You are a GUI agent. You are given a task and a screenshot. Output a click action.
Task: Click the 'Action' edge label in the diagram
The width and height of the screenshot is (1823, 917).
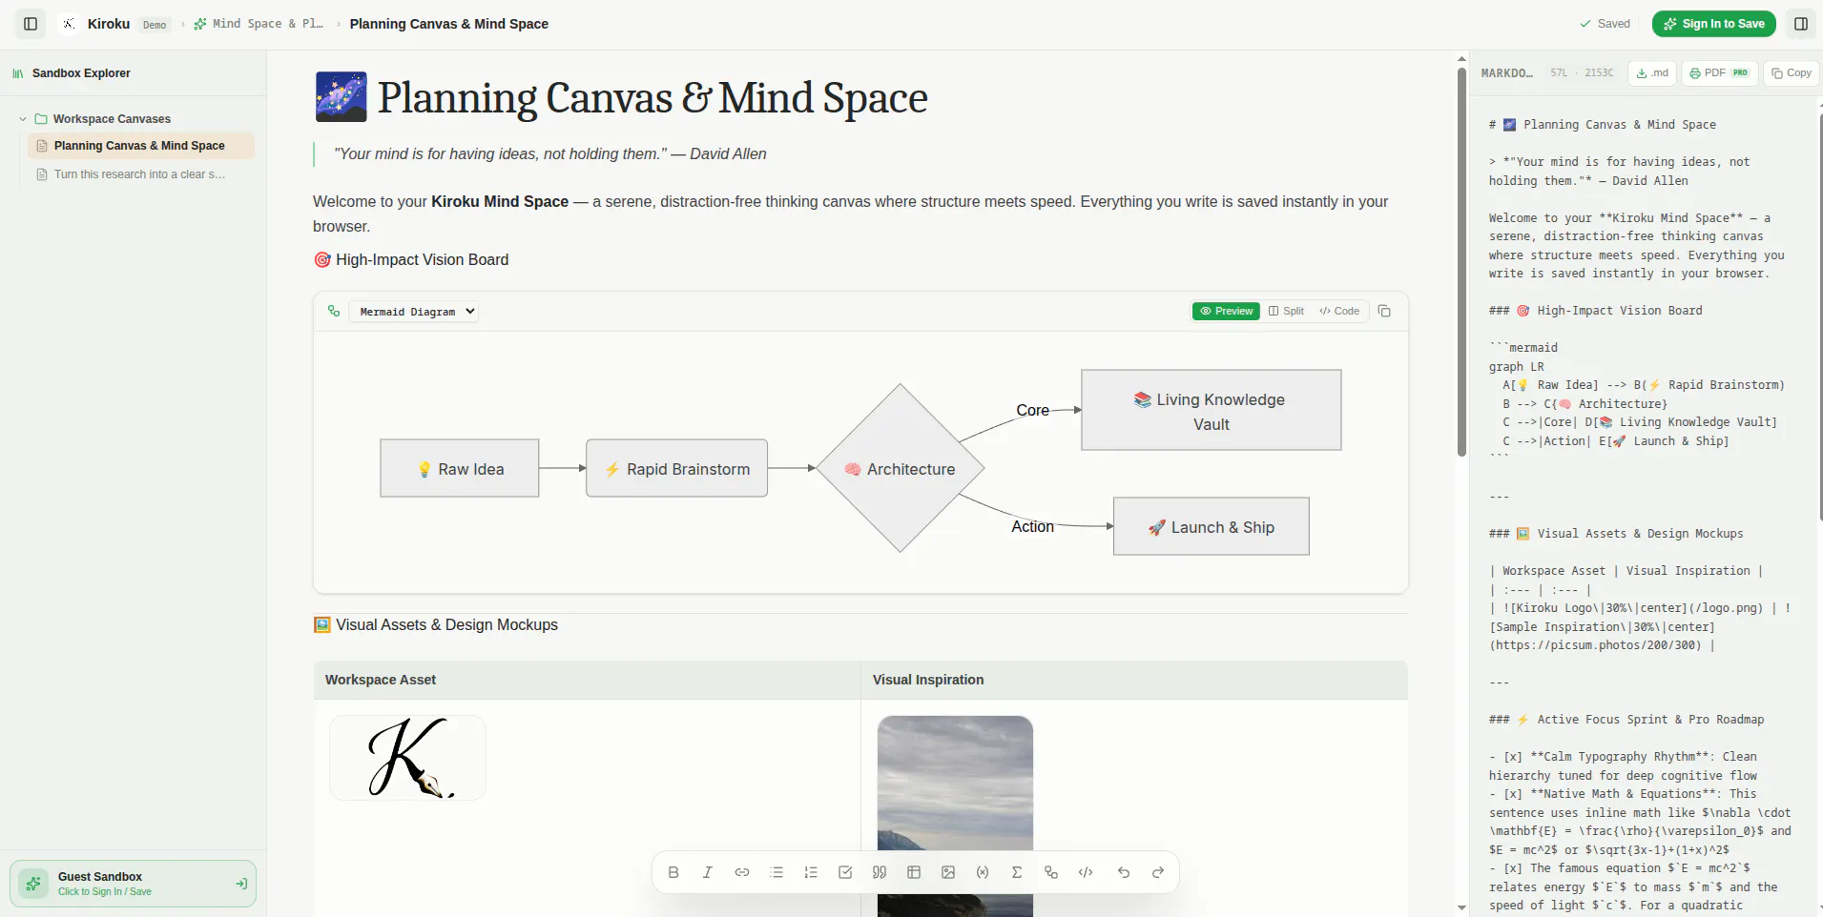(1032, 526)
